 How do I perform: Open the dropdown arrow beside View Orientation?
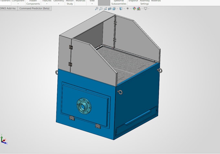pos(117,9)
